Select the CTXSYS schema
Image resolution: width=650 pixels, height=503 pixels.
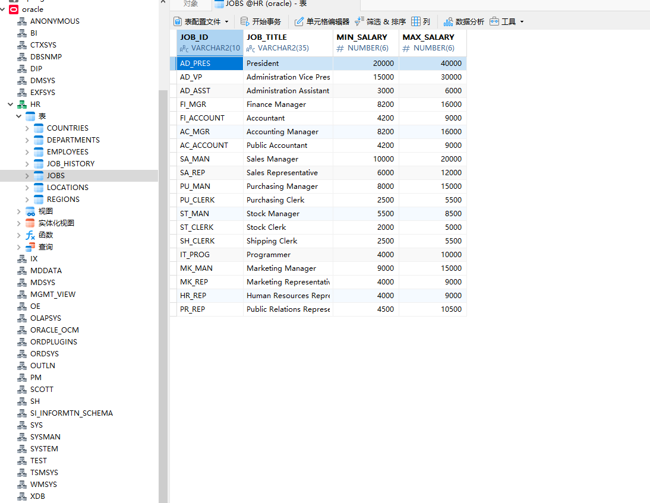[43, 45]
